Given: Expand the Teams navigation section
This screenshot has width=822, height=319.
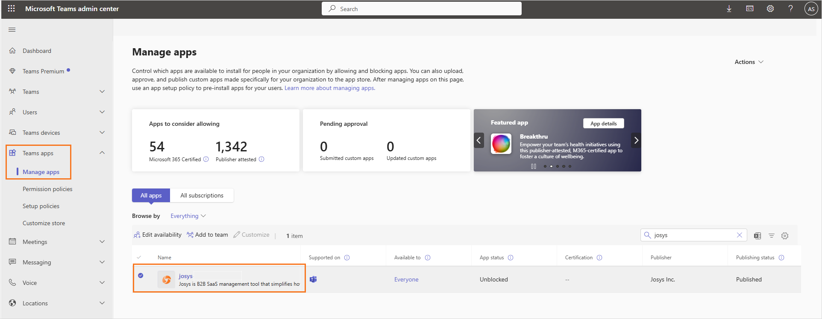Looking at the screenshot, I should coord(102,91).
